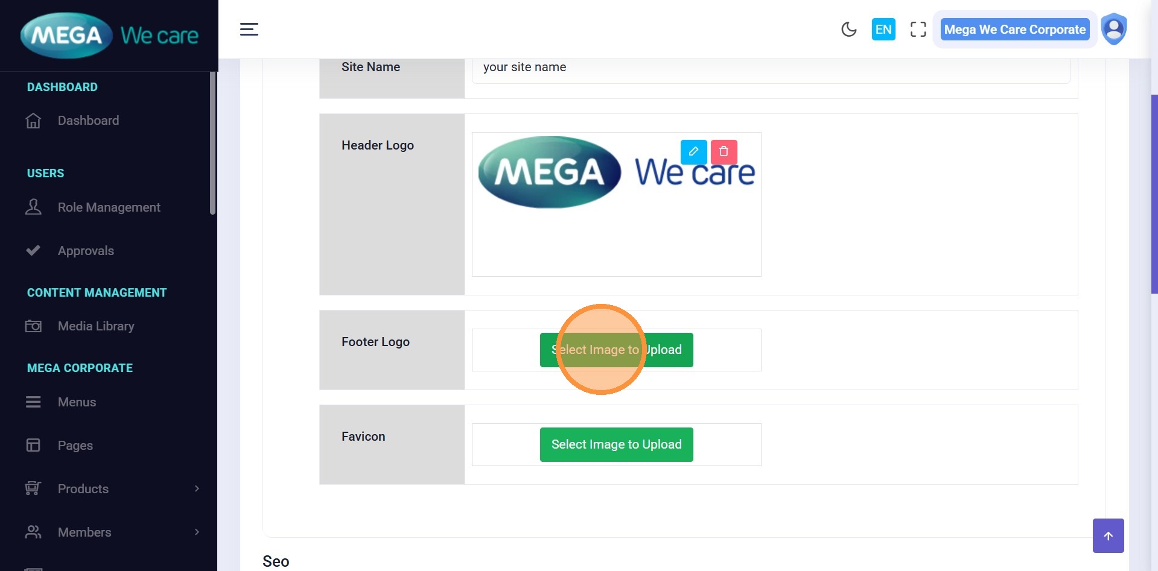This screenshot has height=571, width=1158.
Task: Edit the header logo with pencil icon
Action: [693, 152]
